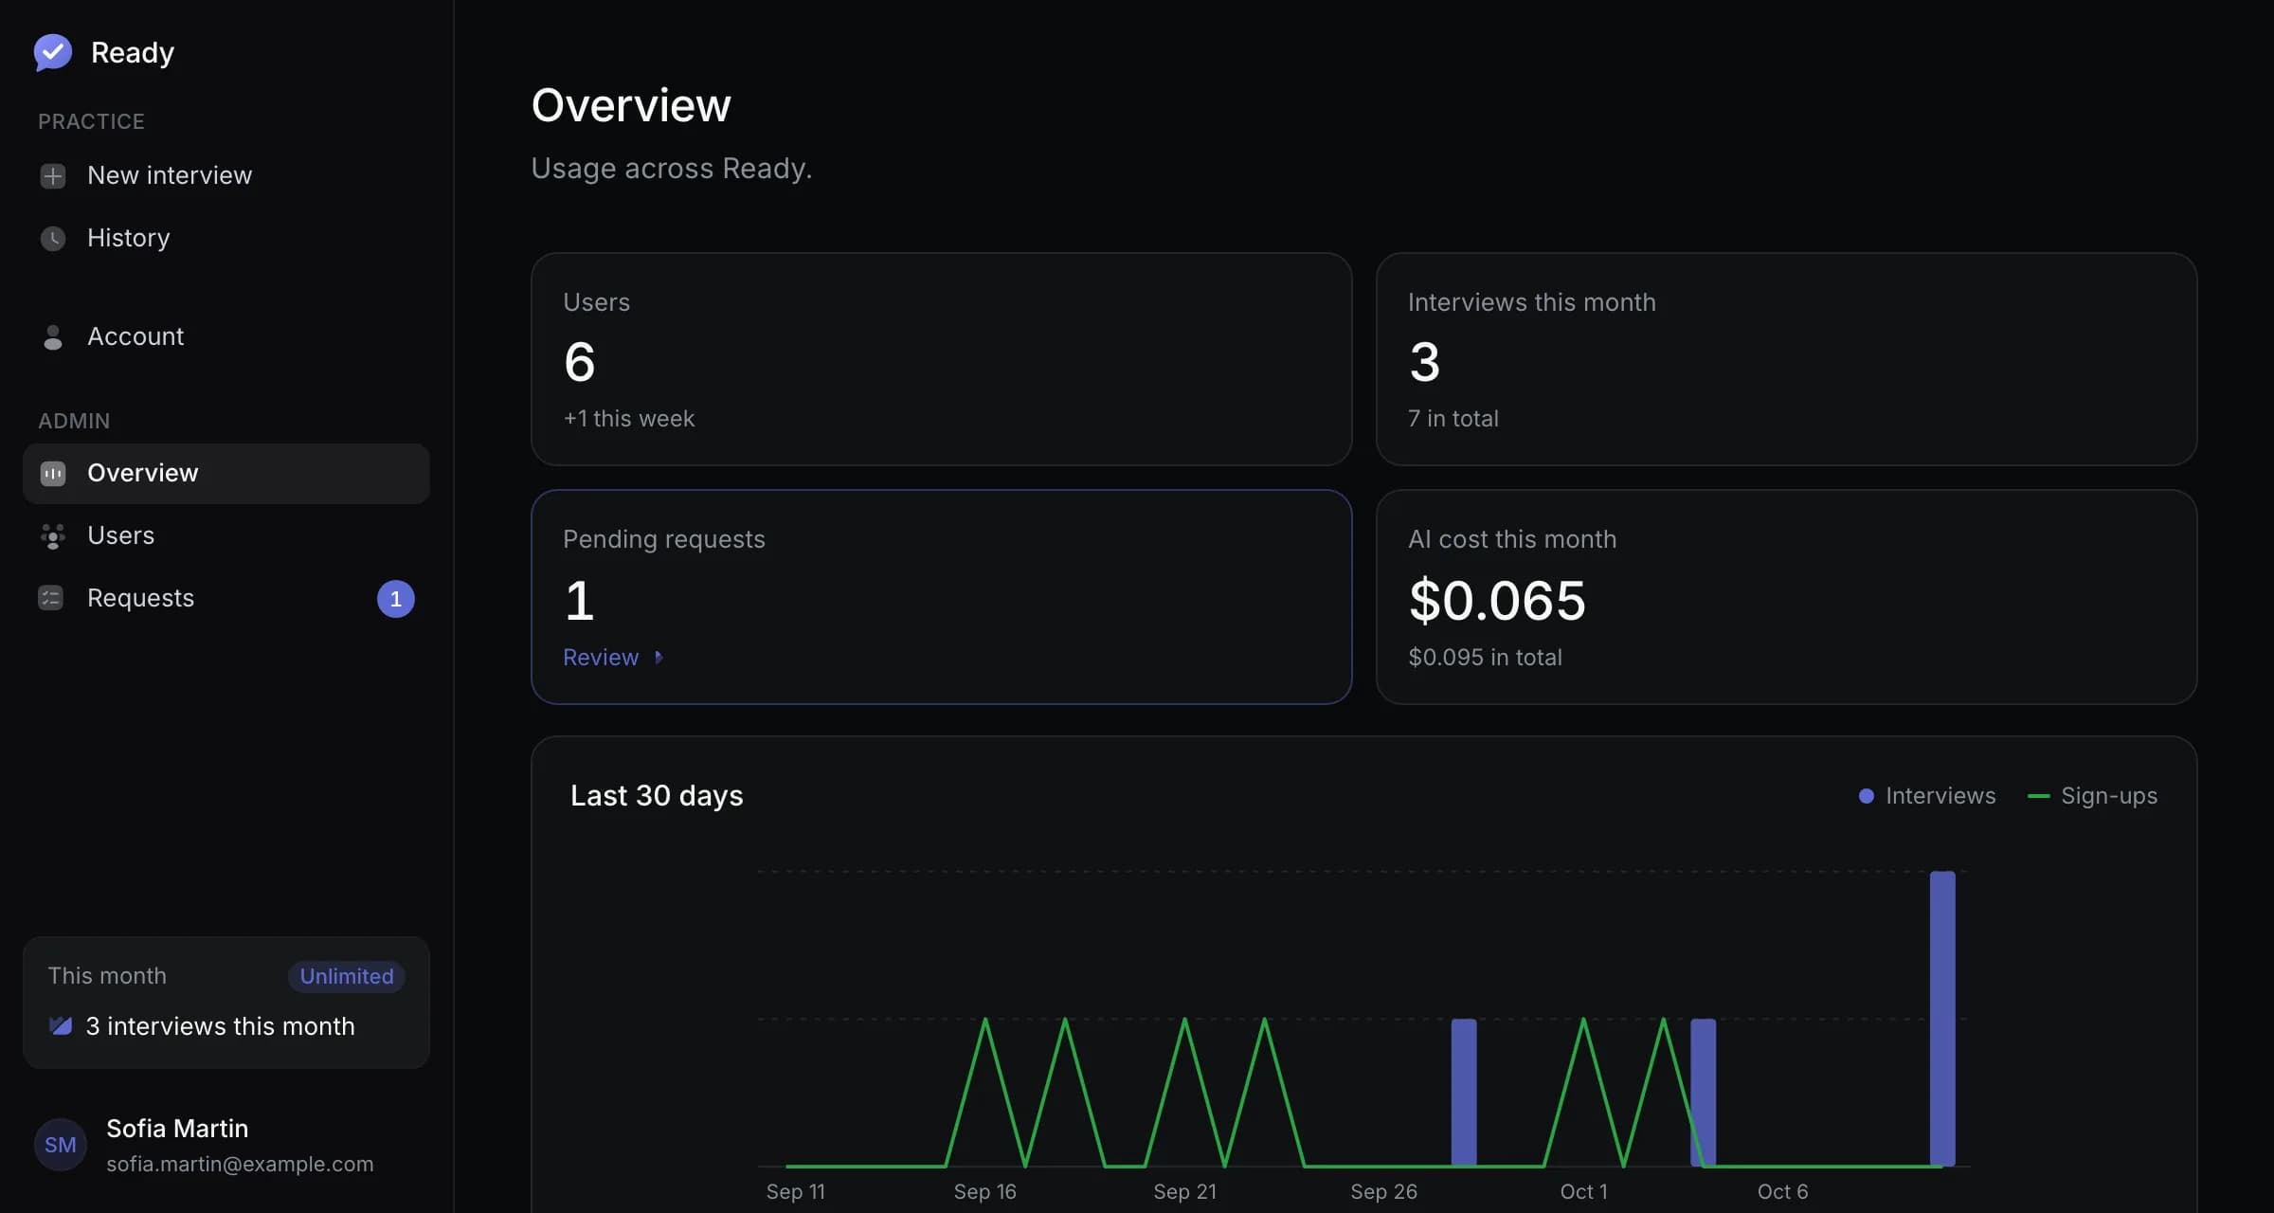The width and height of the screenshot is (2274, 1213).
Task: Click the plus icon beside New interview
Action: click(x=53, y=176)
